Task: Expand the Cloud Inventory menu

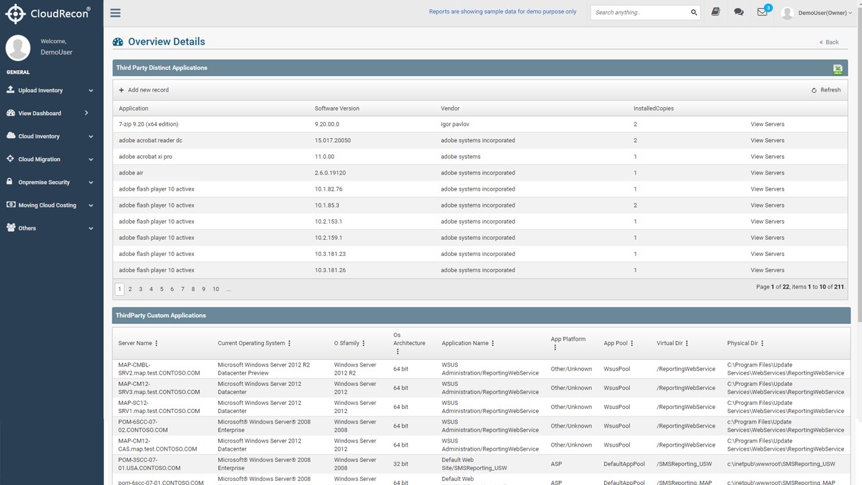Action: (x=91, y=136)
